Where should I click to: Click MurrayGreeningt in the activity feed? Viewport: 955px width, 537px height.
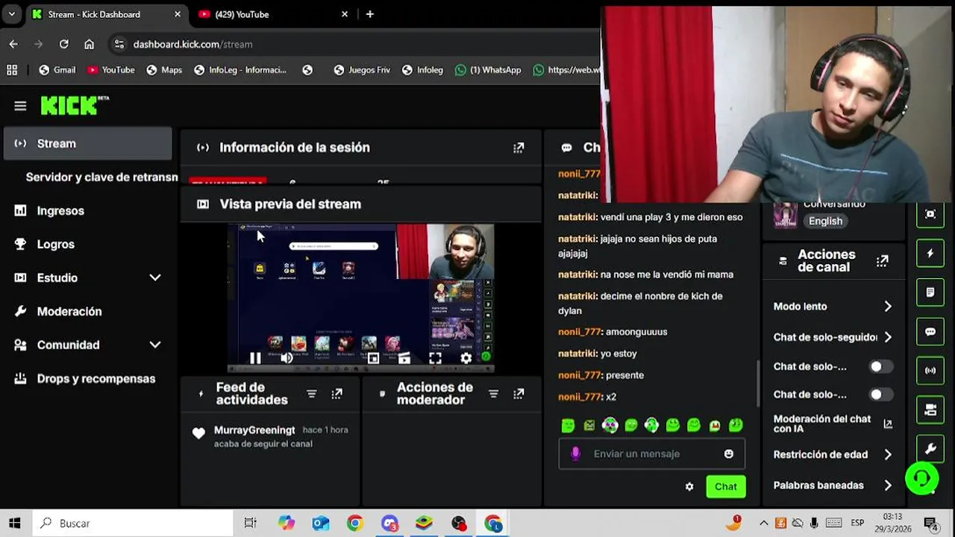pos(254,430)
